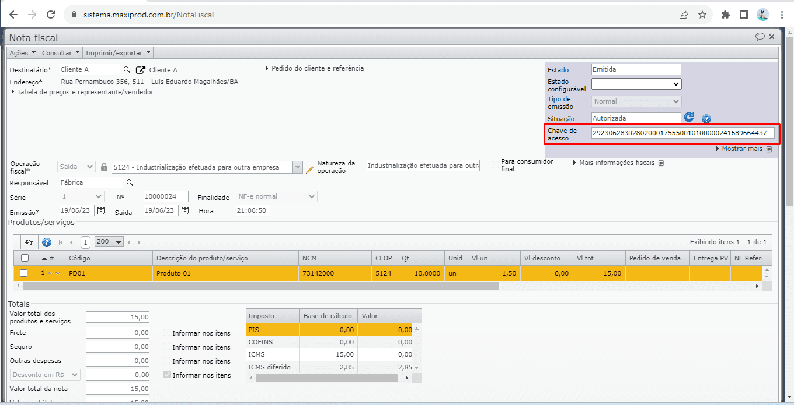Screen dimensions: 794x405
Task: Open the Imprimir/exportar menu
Action: (x=118, y=53)
